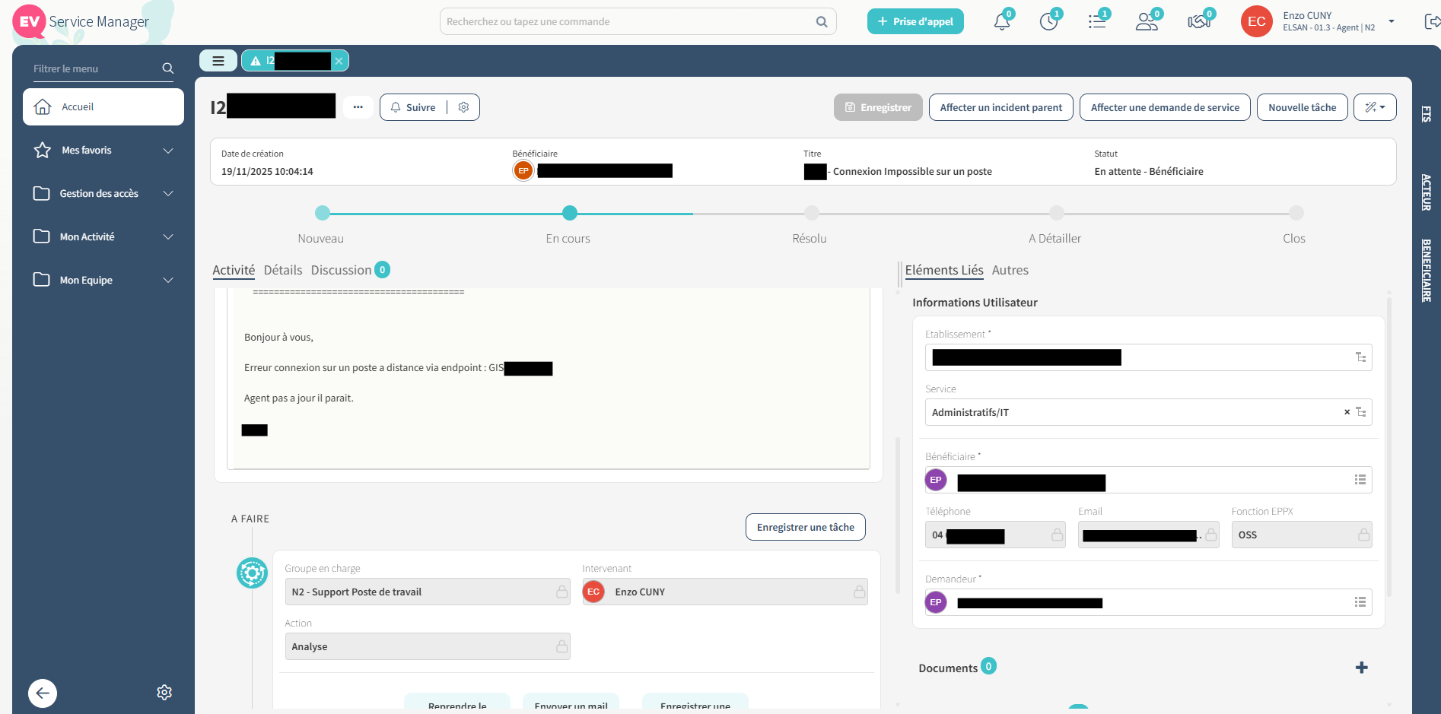This screenshot has width=1441, height=714.
Task: Open the Enzo CUNY profile dropdown arrow
Action: tap(1392, 21)
